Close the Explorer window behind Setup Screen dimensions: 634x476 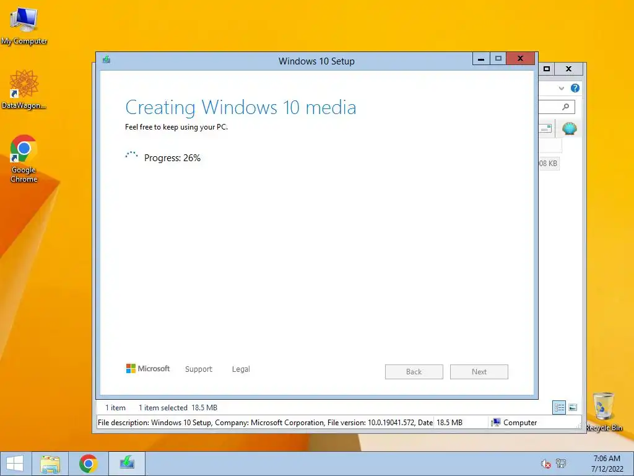point(568,69)
